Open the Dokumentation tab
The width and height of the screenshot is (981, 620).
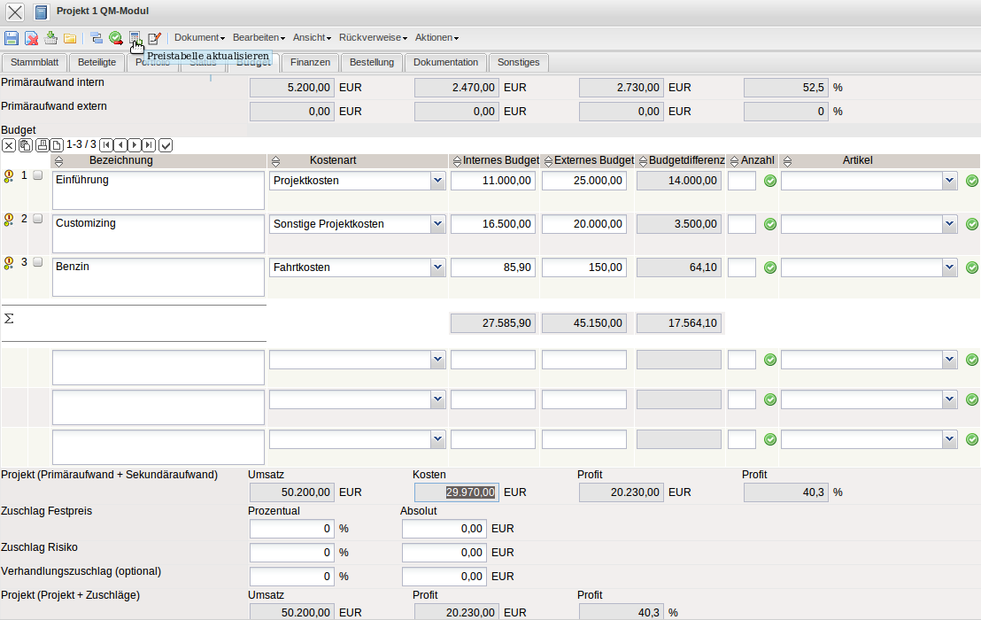click(445, 62)
